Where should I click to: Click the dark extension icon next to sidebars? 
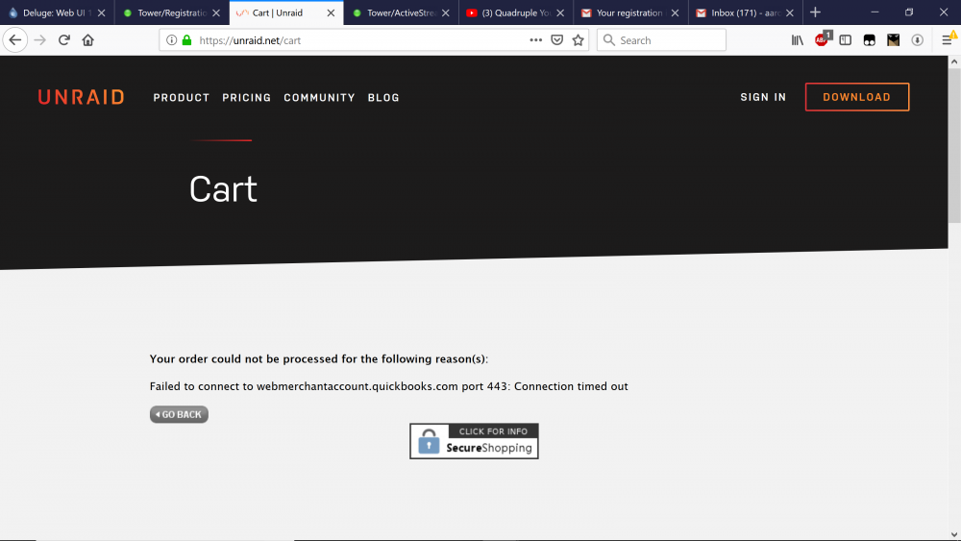869,40
